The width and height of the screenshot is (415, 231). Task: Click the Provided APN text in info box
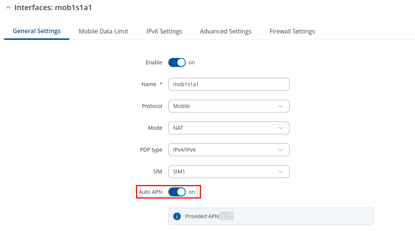tap(202, 216)
